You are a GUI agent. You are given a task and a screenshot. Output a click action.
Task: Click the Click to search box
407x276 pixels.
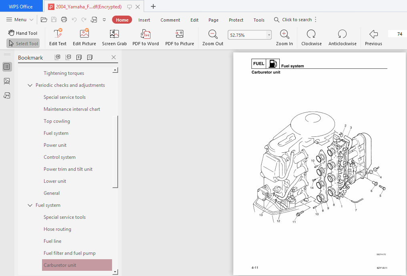293,20
